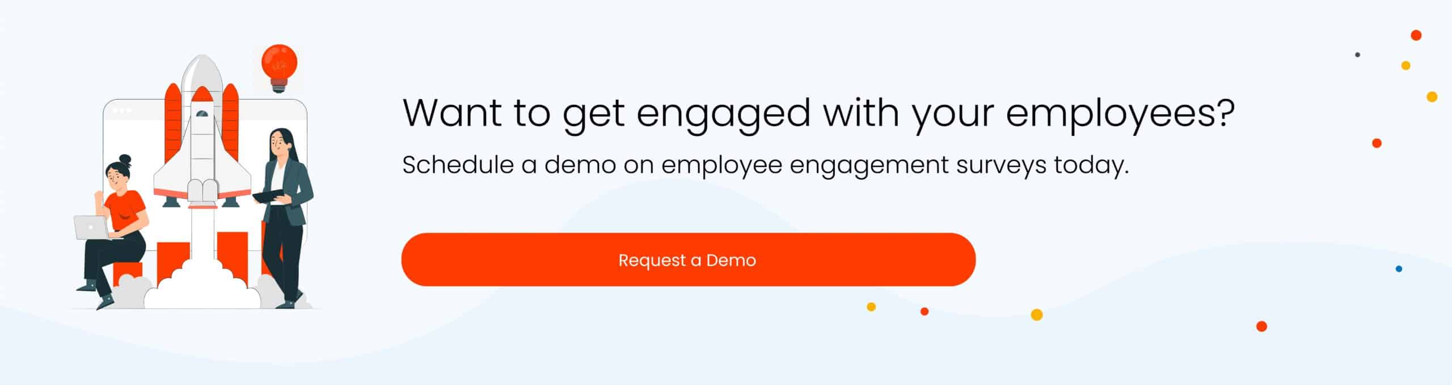This screenshot has width=1452, height=385.
Task: Click the three window dots in illustration
Action: 122,110
